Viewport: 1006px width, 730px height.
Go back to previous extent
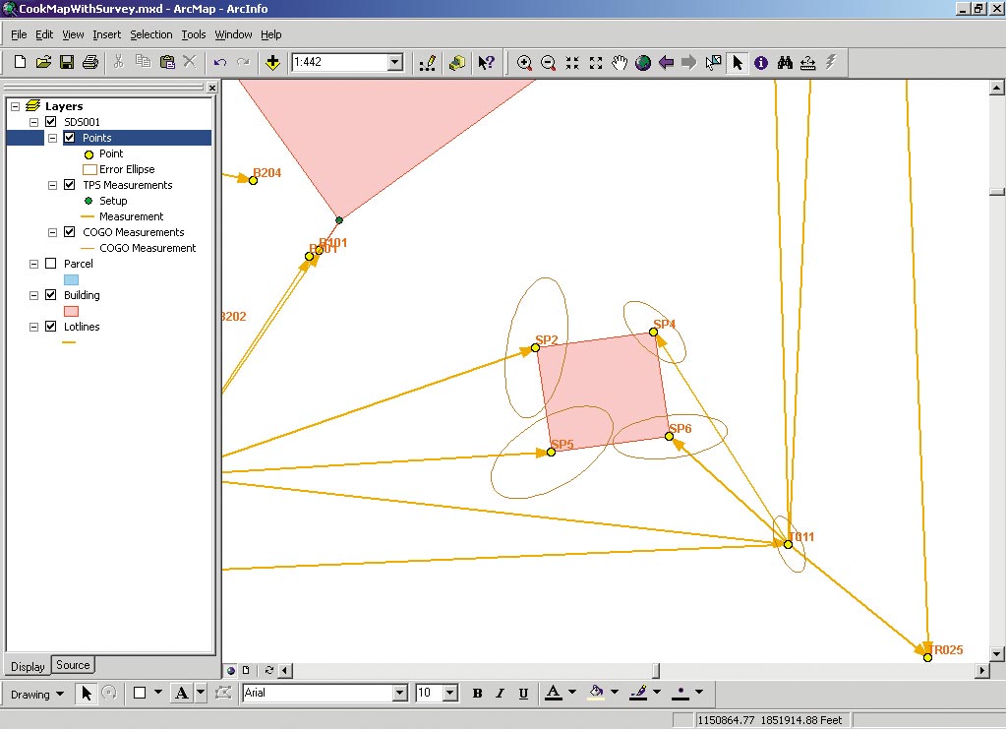pos(666,62)
